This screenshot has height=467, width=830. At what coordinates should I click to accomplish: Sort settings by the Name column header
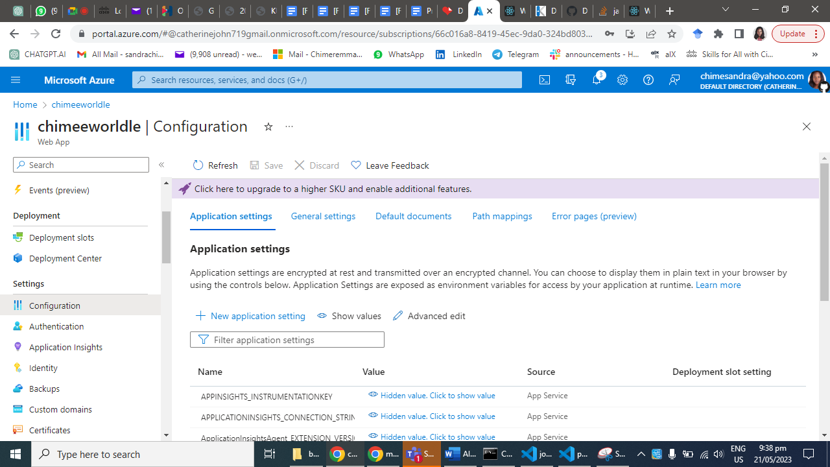click(210, 372)
